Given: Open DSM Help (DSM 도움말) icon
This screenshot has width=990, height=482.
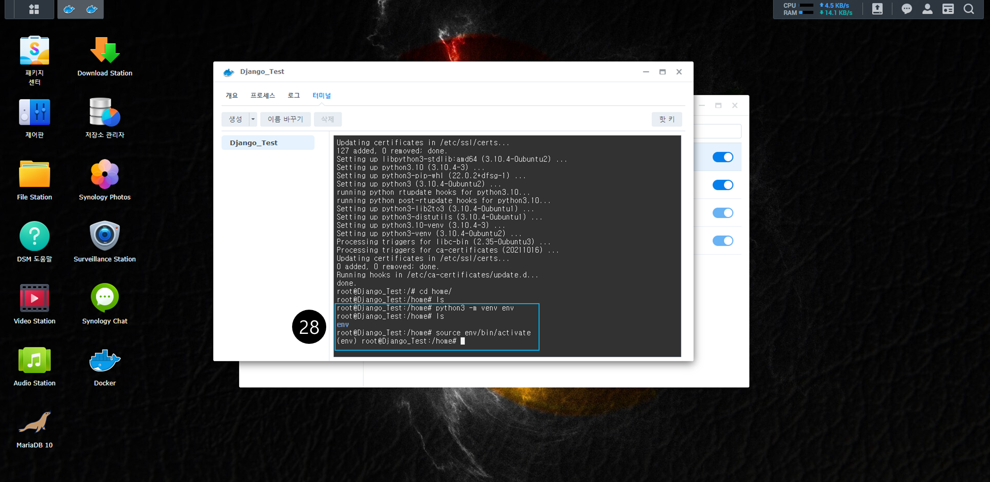Looking at the screenshot, I should pos(35,236).
